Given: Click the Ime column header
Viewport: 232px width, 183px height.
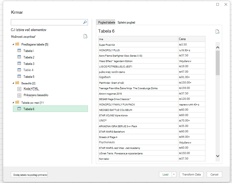Looking at the screenshot, I should (138, 39).
